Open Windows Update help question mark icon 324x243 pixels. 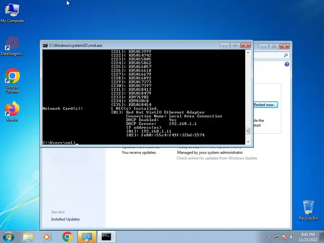[287, 64]
